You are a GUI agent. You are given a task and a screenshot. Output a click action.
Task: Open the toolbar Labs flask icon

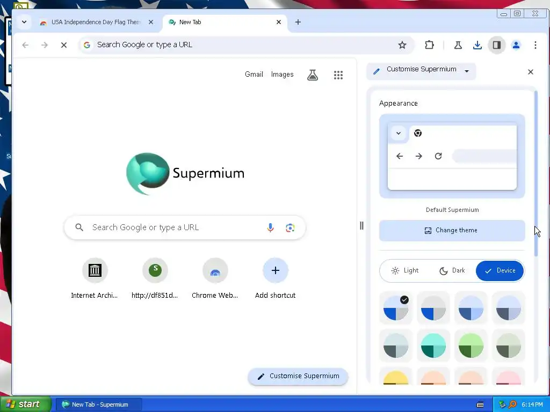pyautogui.click(x=458, y=45)
